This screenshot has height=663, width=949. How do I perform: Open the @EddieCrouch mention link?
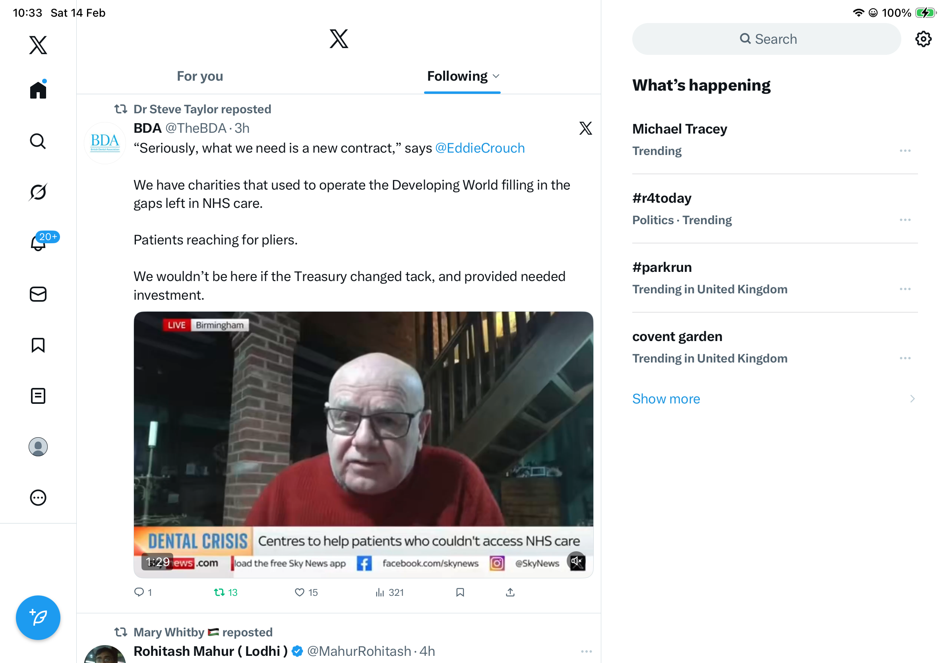point(480,148)
